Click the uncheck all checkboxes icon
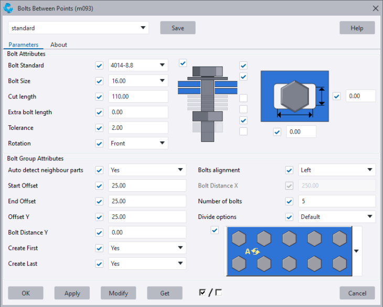 click(219, 292)
